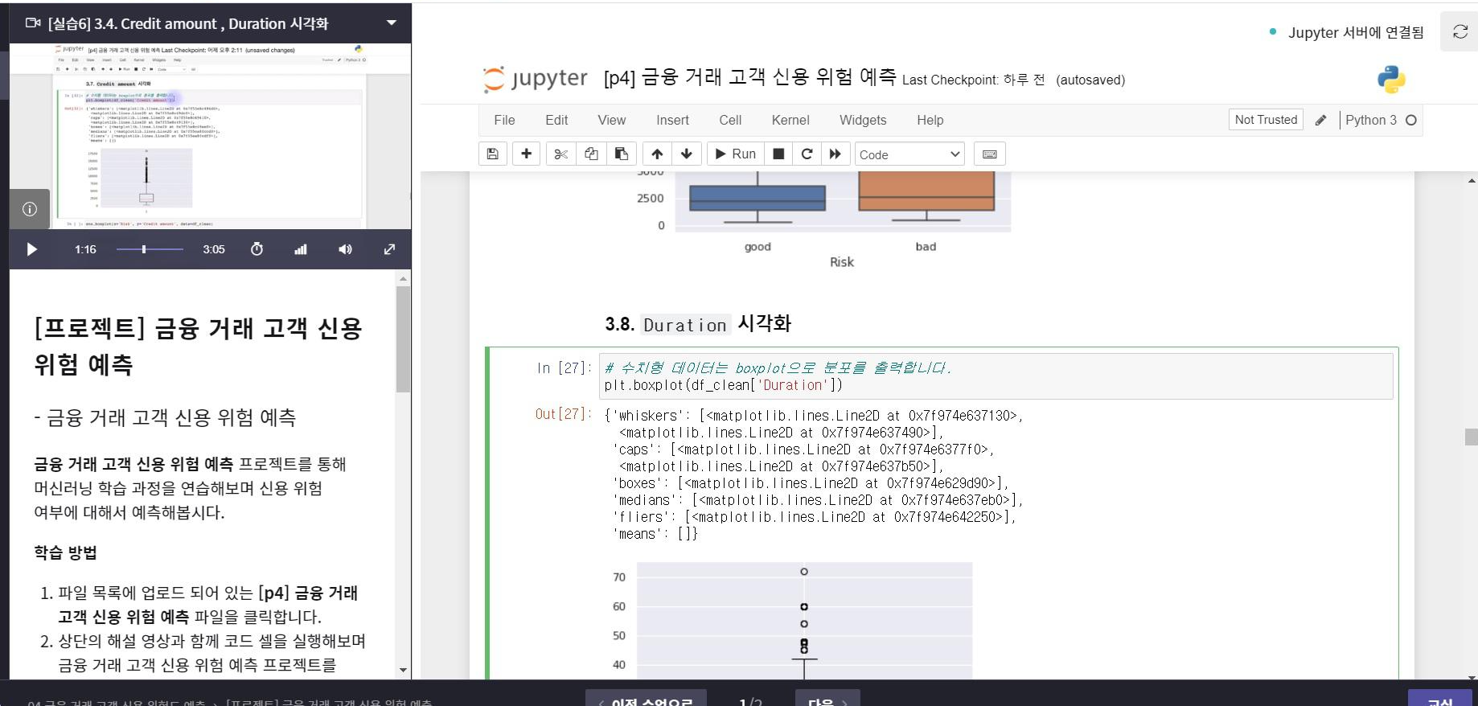Mute the video volume speaker
This screenshot has width=1478, height=706.
345,249
